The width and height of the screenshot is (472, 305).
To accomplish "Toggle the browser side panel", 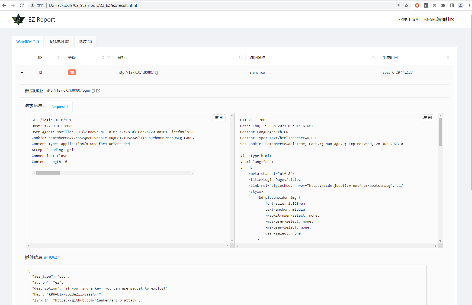I will tap(452, 5).
